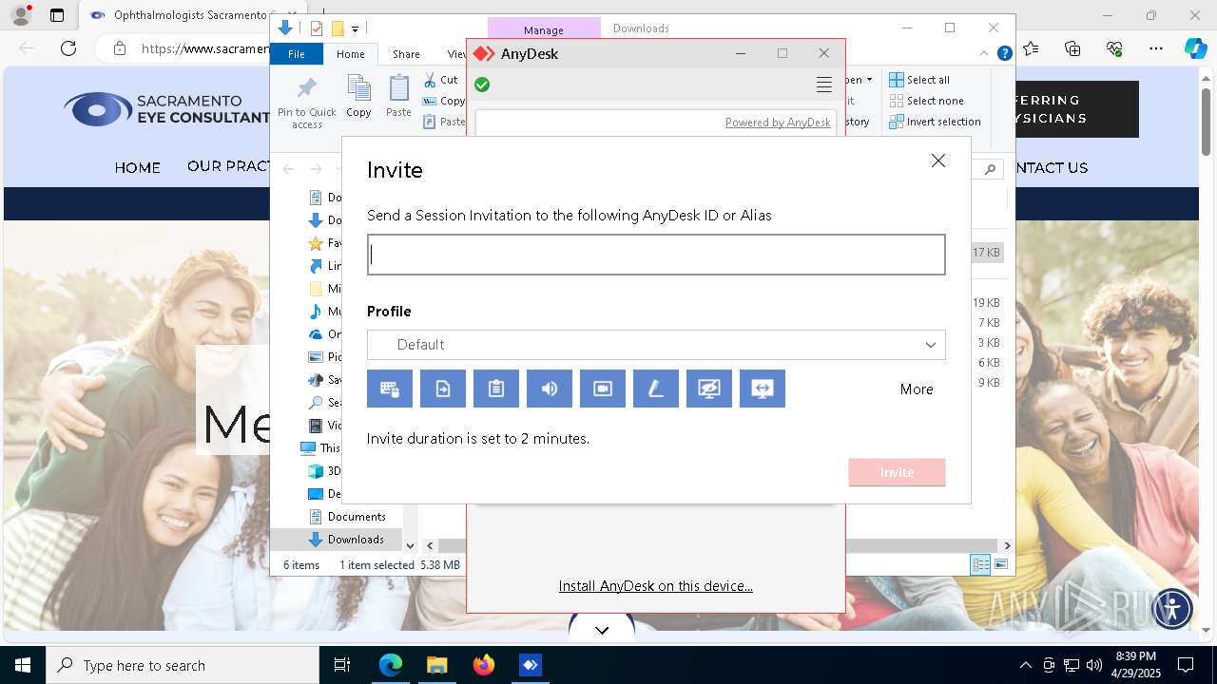Switch Explorer to details view icon
Screen dimensions: 1217x684
pos(980,565)
